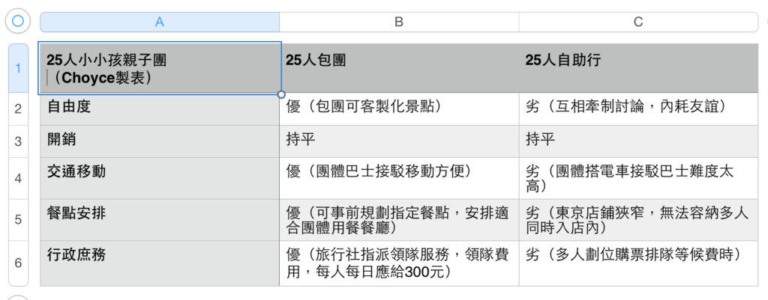Select cell reading 優（包團可客製化景點）
768x300 pixels.
click(399, 108)
